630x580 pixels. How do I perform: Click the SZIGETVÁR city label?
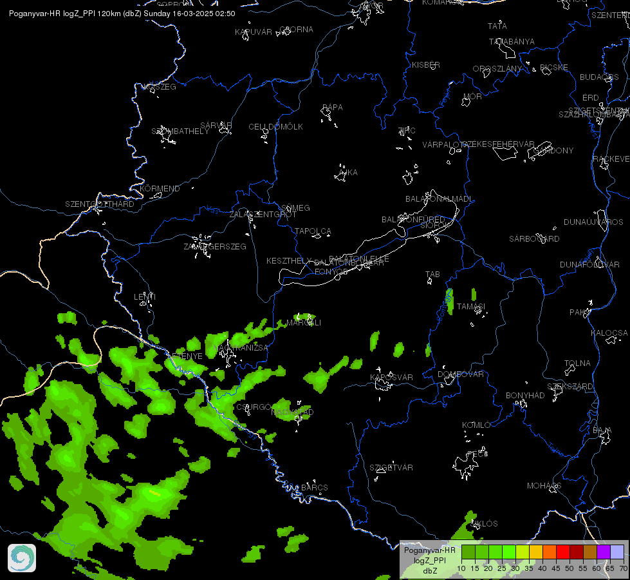click(x=391, y=468)
